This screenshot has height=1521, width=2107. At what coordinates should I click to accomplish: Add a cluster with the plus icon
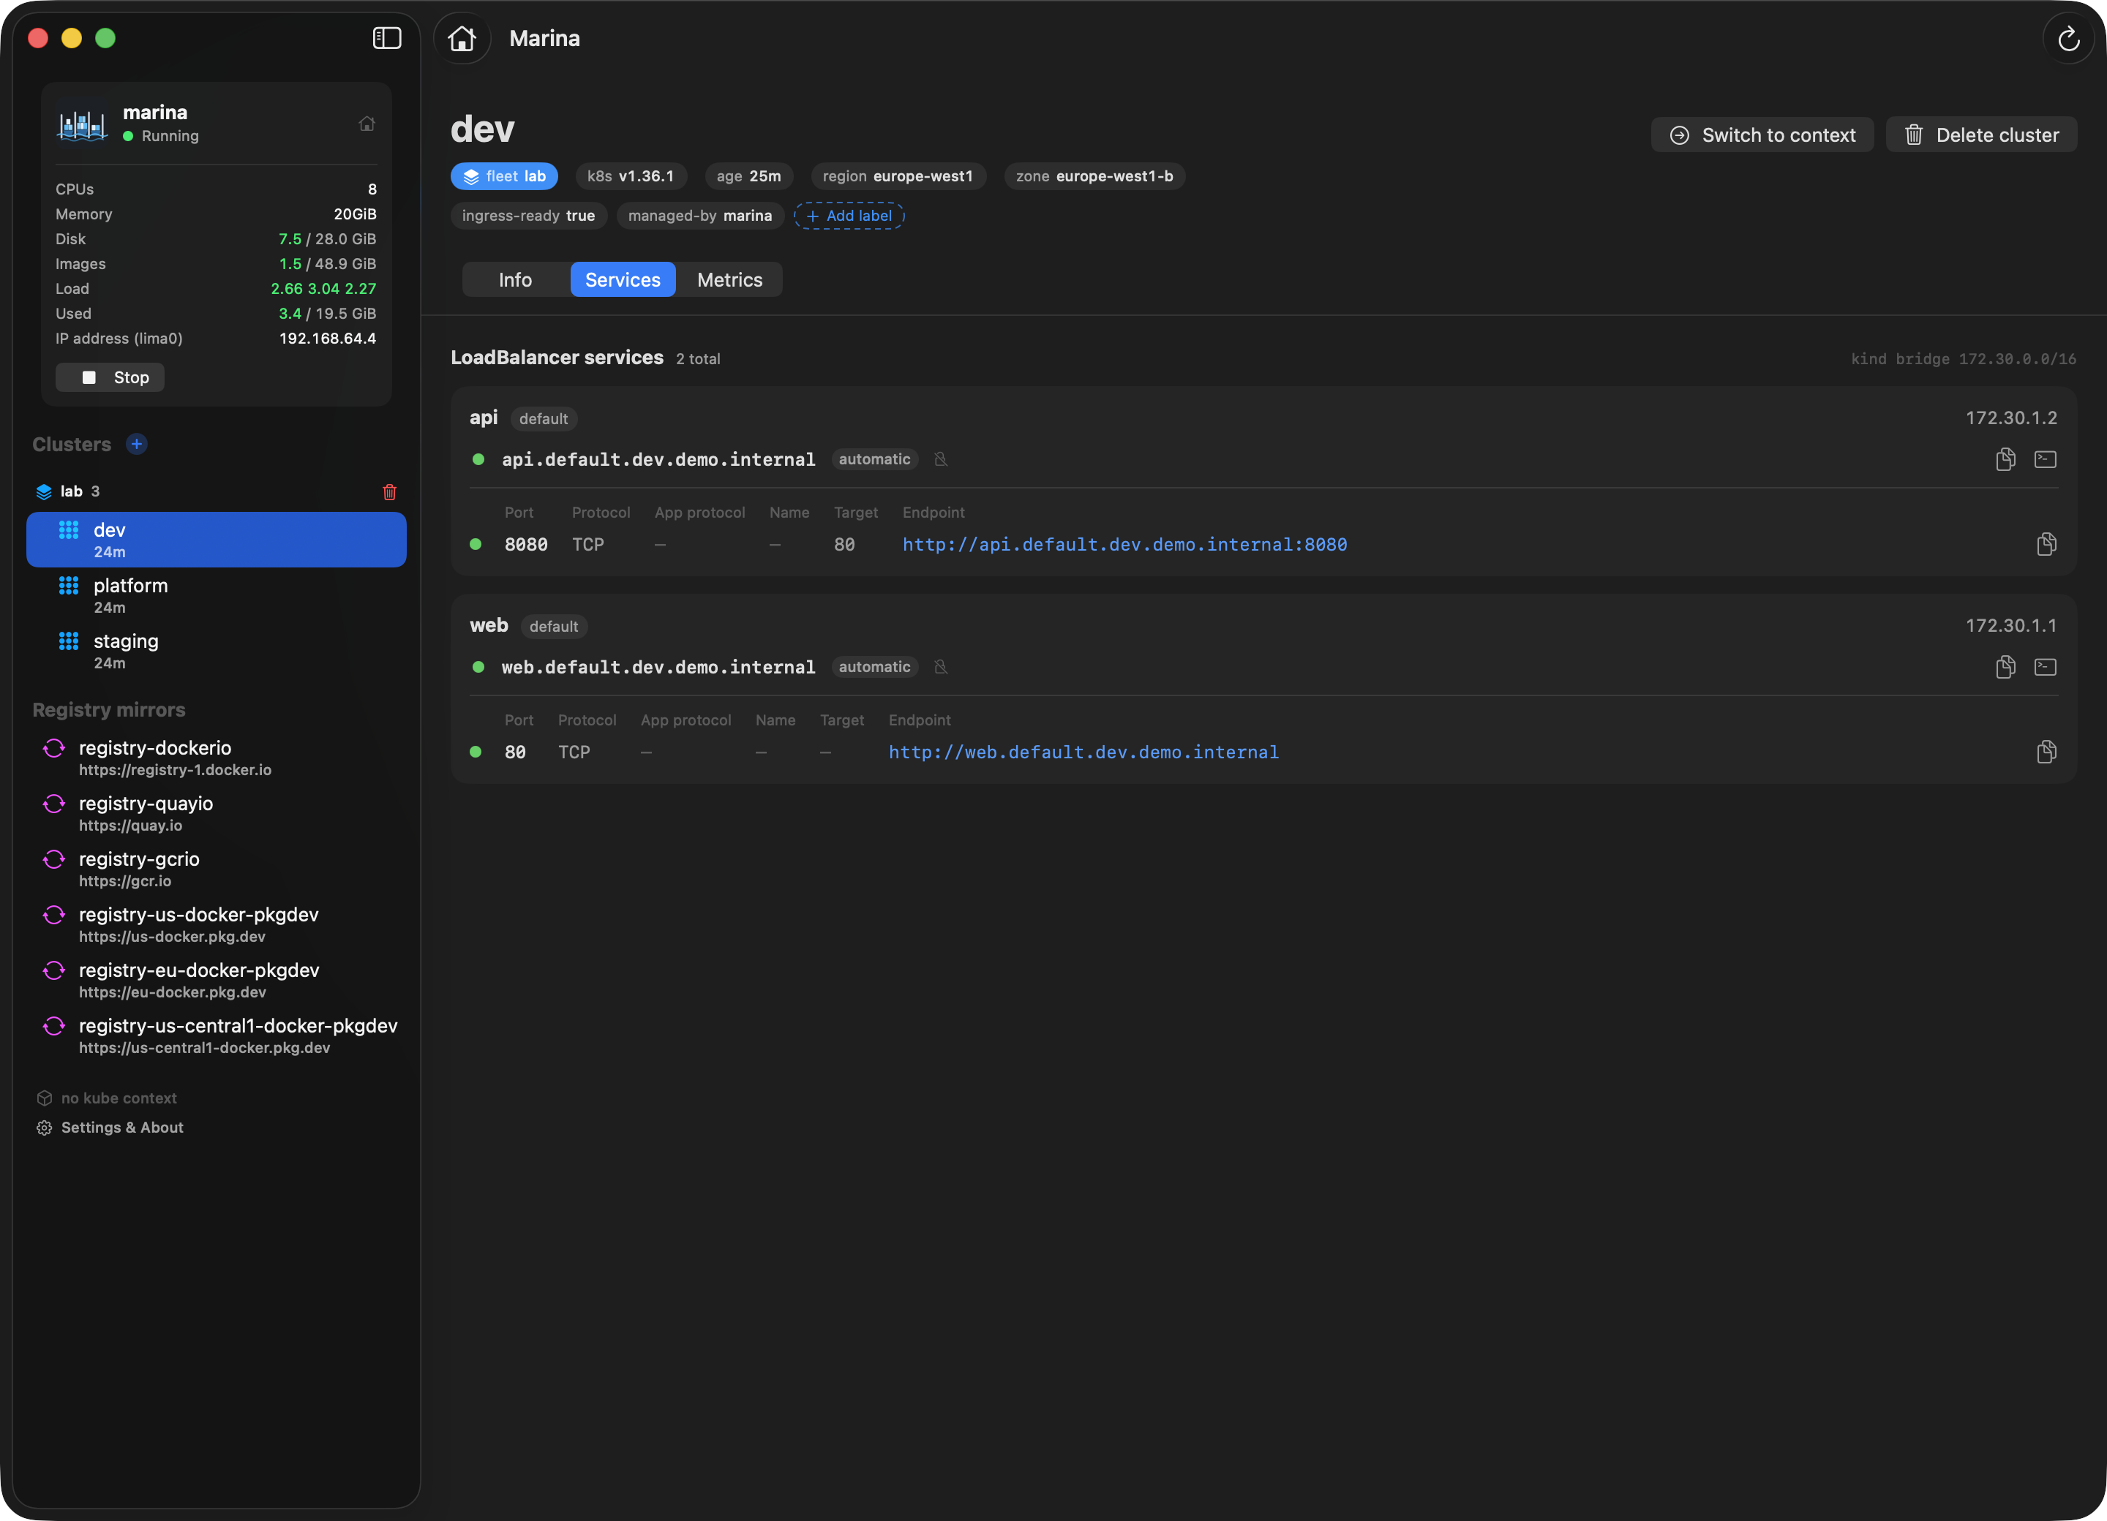coord(137,444)
